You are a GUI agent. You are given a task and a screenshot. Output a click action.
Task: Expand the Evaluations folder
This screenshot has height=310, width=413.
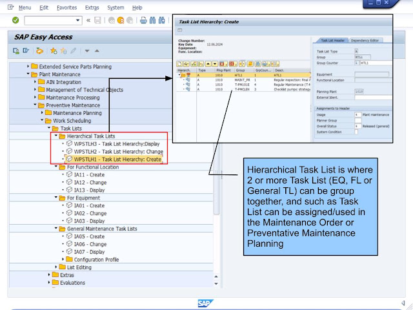(49, 282)
